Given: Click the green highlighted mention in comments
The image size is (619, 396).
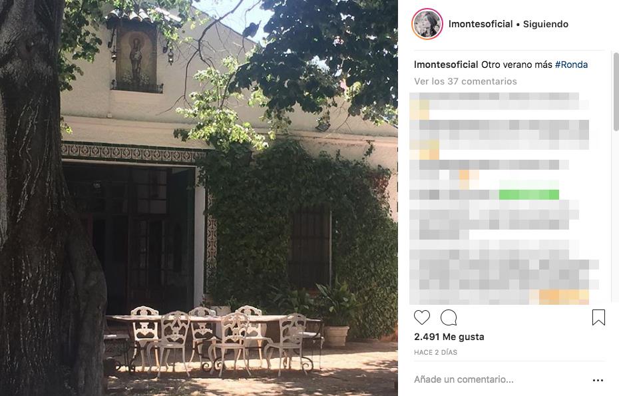Looking at the screenshot, I should pos(529,194).
